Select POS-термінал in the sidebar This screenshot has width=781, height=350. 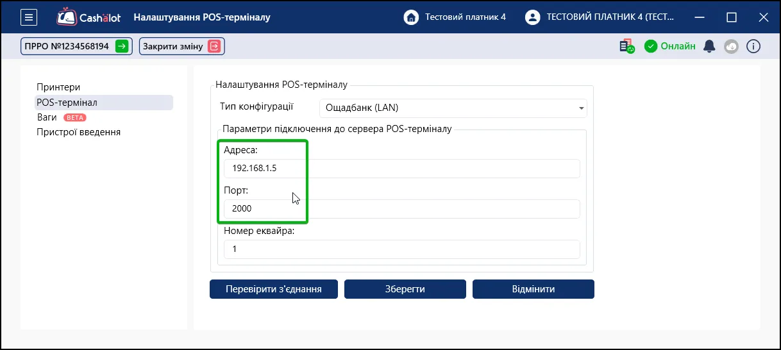[104, 103]
